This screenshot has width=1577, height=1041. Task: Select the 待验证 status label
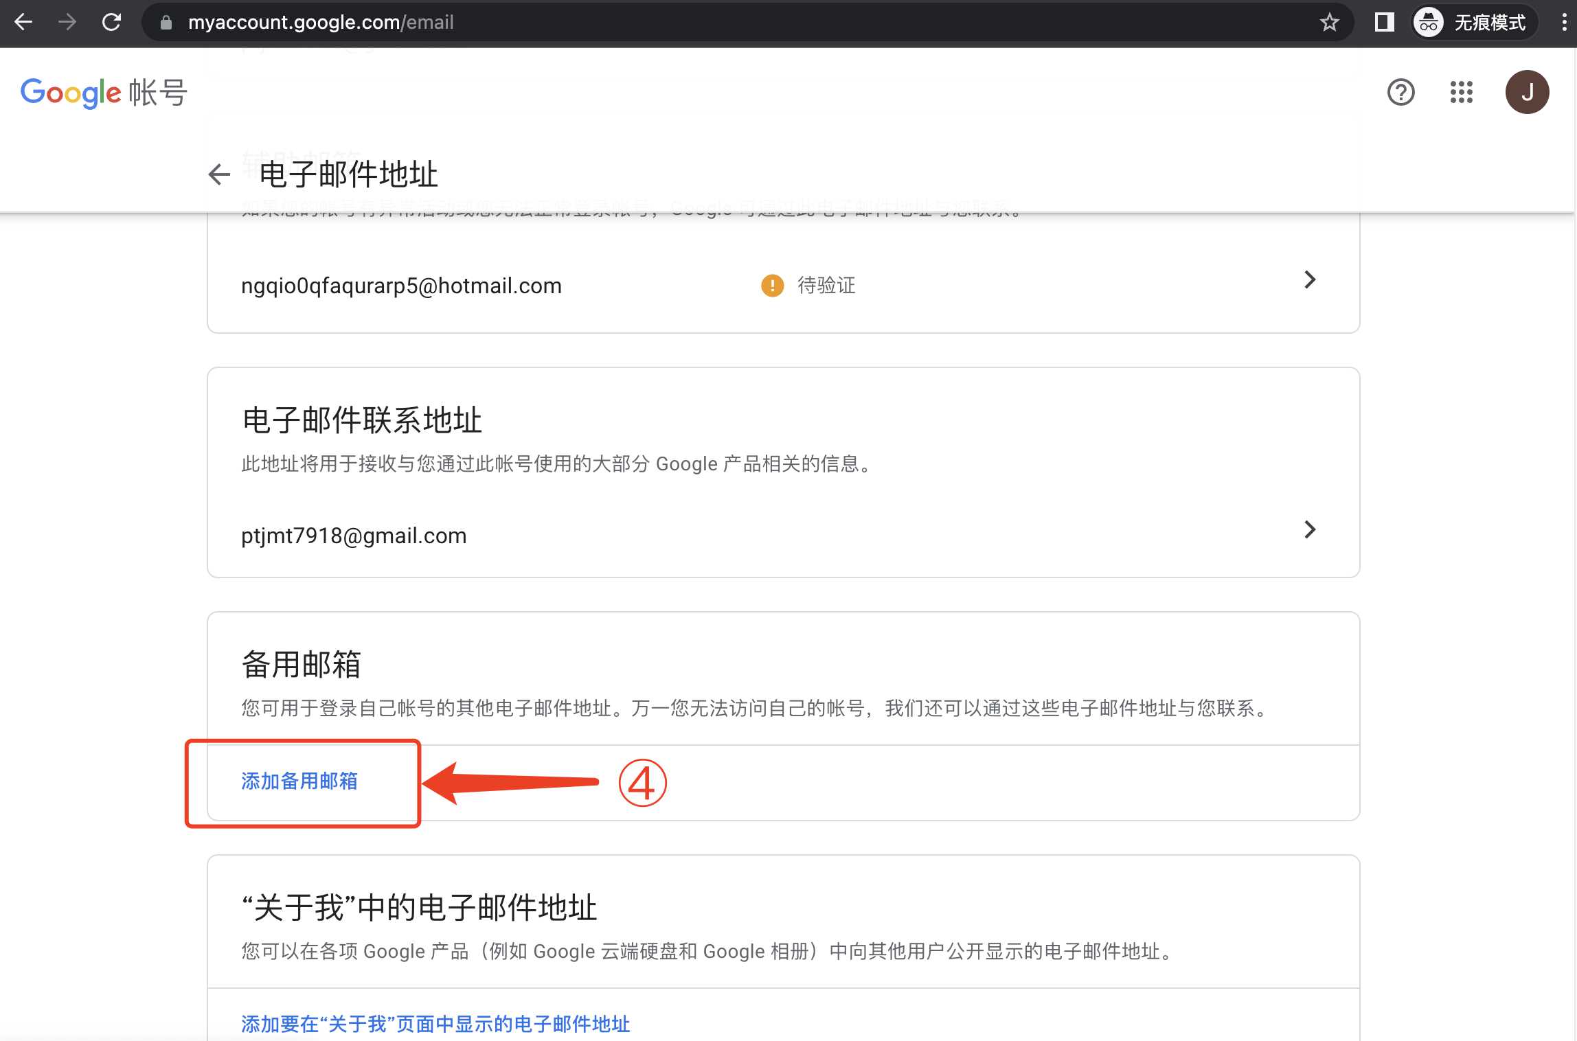point(826,286)
